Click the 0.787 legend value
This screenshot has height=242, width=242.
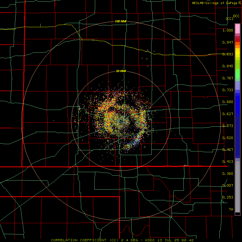(x=228, y=78)
